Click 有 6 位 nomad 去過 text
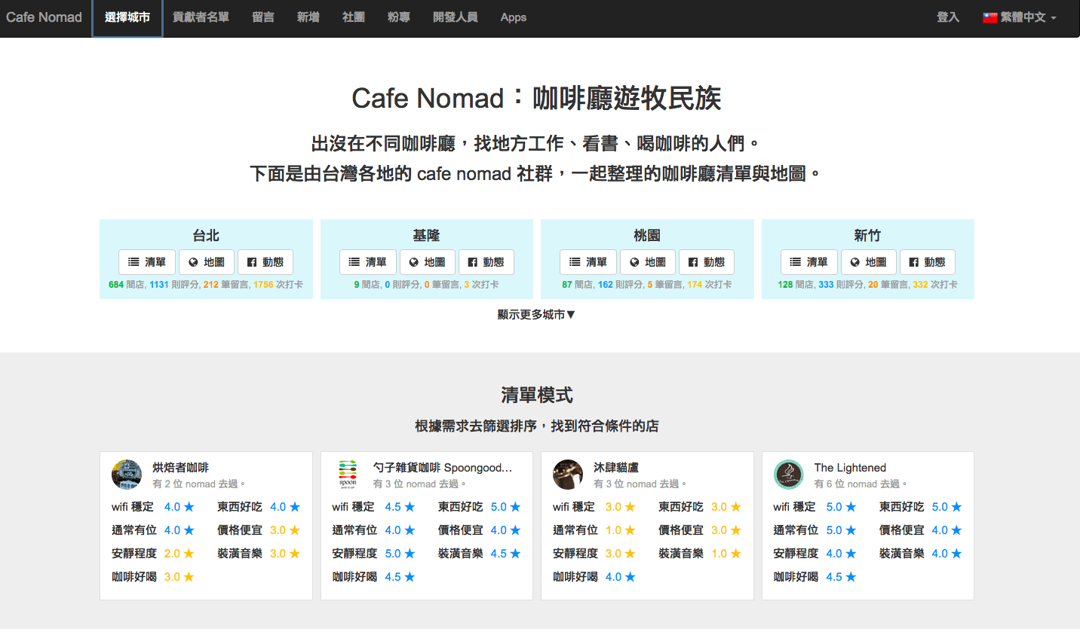The height and width of the screenshot is (629, 1080). 861,484
